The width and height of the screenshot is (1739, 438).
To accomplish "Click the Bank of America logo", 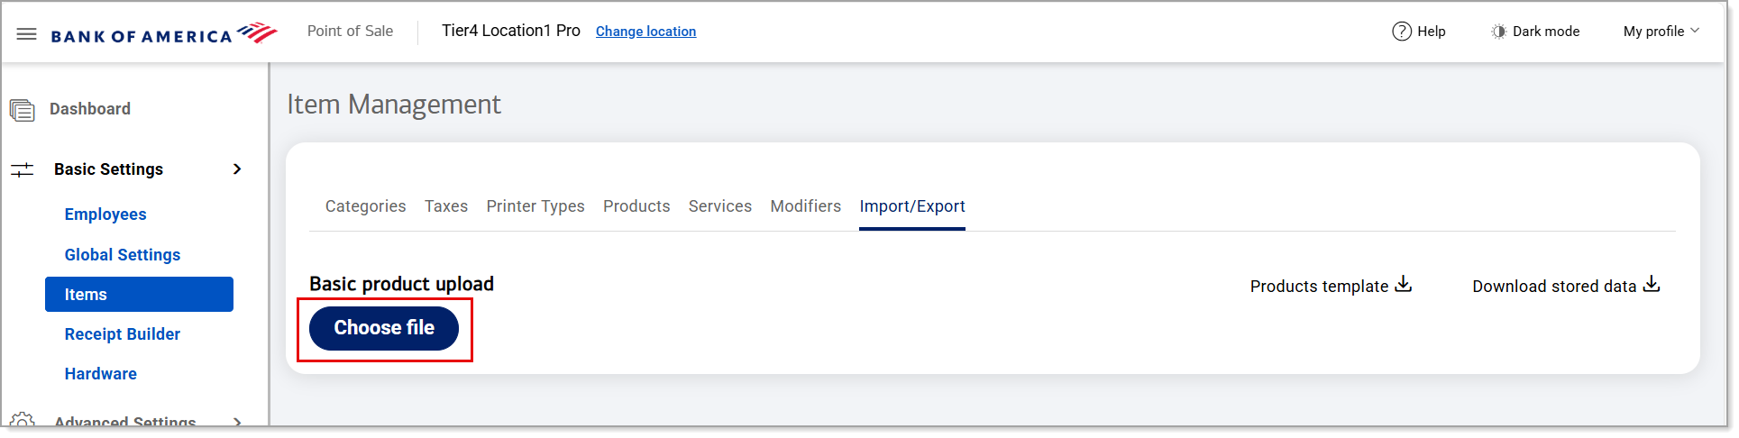I will [163, 34].
